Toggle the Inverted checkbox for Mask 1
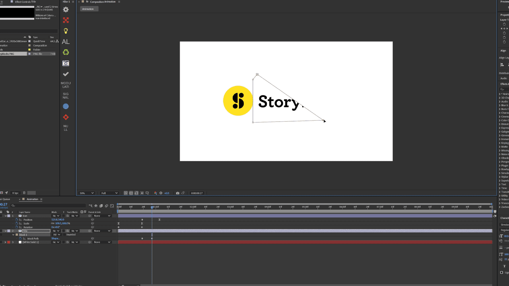The height and width of the screenshot is (286, 509). (x=64, y=235)
